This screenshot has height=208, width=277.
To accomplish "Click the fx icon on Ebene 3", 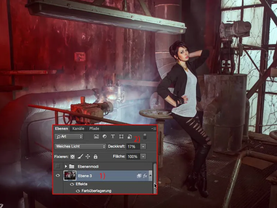I will coord(145,175).
